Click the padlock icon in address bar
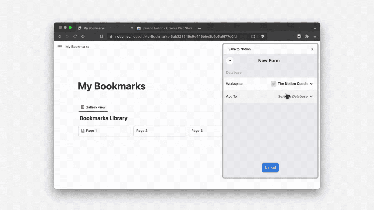The height and width of the screenshot is (210, 374). click(x=111, y=37)
